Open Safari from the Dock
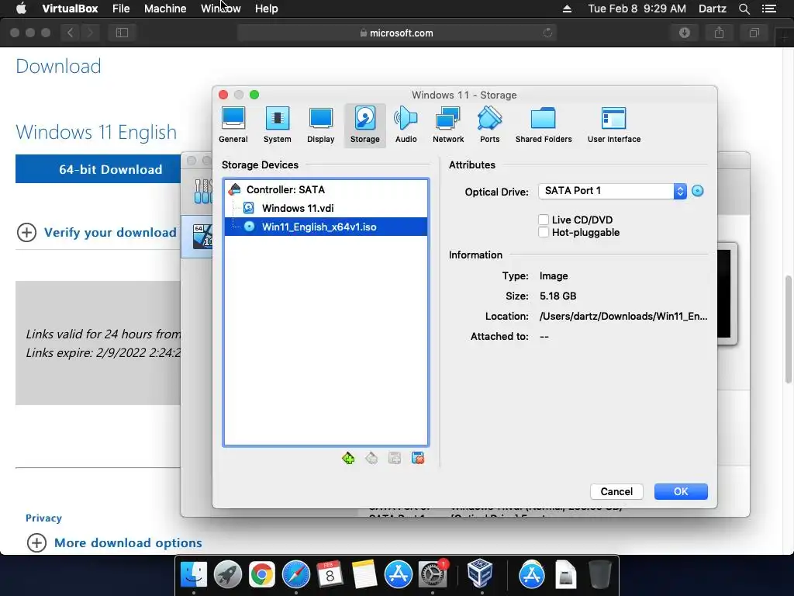This screenshot has height=596, width=794. 296,574
